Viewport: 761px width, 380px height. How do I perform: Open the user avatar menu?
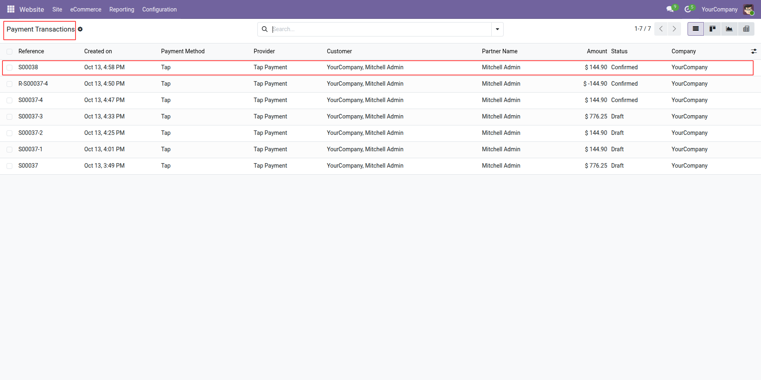coord(748,9)
